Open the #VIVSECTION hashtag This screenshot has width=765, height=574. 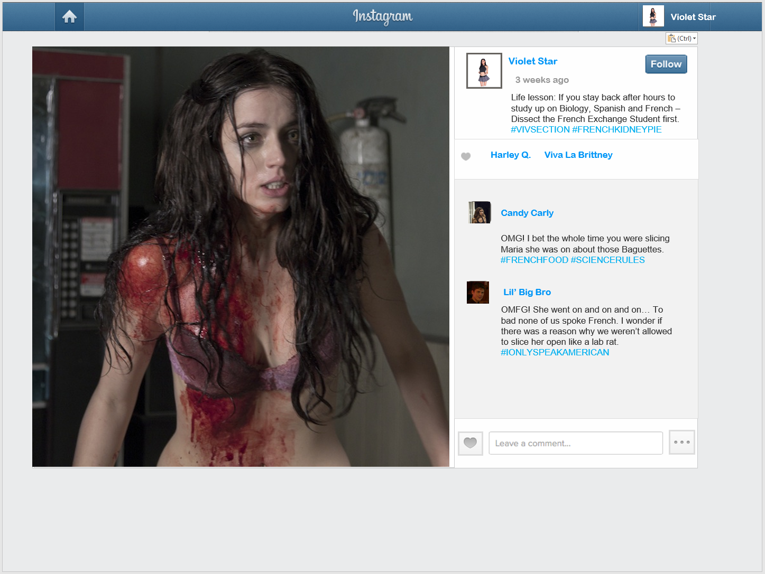(x=540, y=130)
